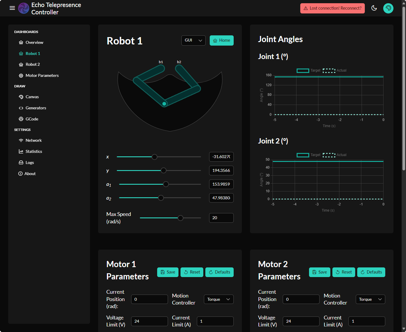Image resolution: width=406 pixels, height=332 pixels.
Task: Click the Canvas palette icon in the sidebar
Action: tap(21, 97)
